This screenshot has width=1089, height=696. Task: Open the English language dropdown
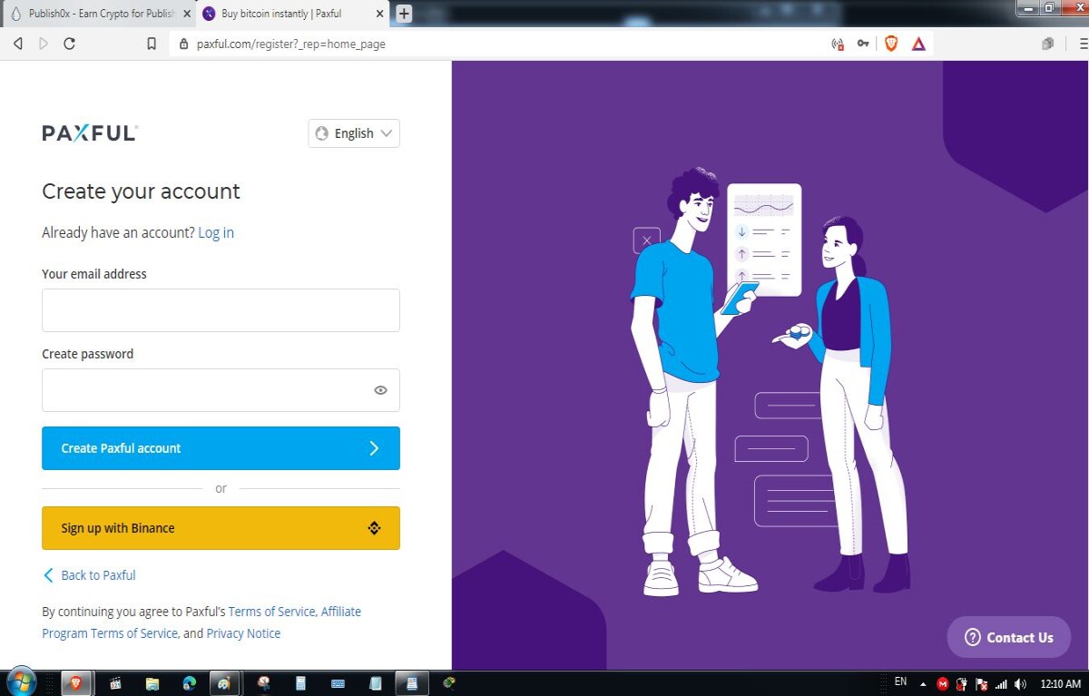[x=354, y=133]
